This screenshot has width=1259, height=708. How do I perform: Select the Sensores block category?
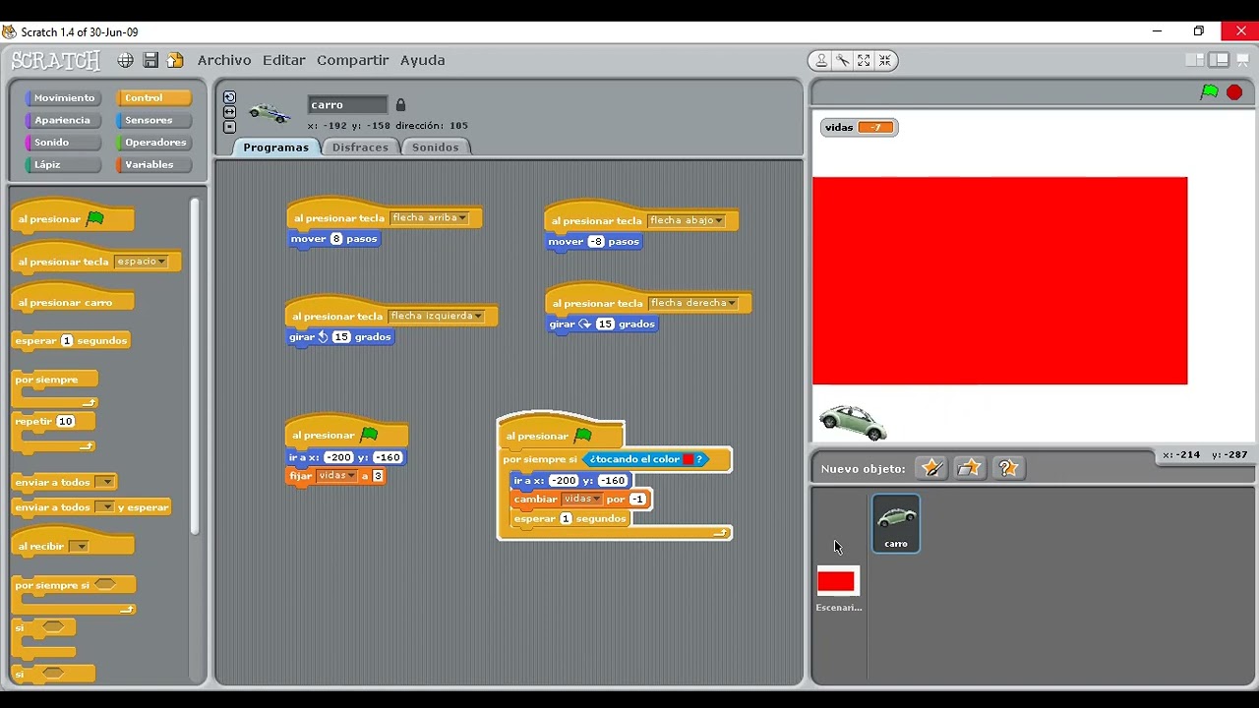pyautogui.click(x=154, y=120)
